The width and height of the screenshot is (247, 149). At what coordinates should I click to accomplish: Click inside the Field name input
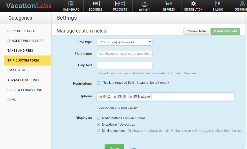(125, 54)
